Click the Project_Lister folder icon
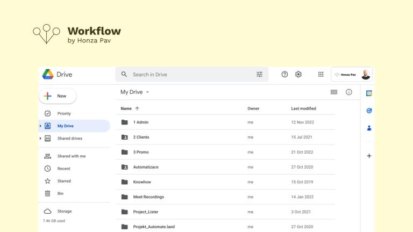 125,212
